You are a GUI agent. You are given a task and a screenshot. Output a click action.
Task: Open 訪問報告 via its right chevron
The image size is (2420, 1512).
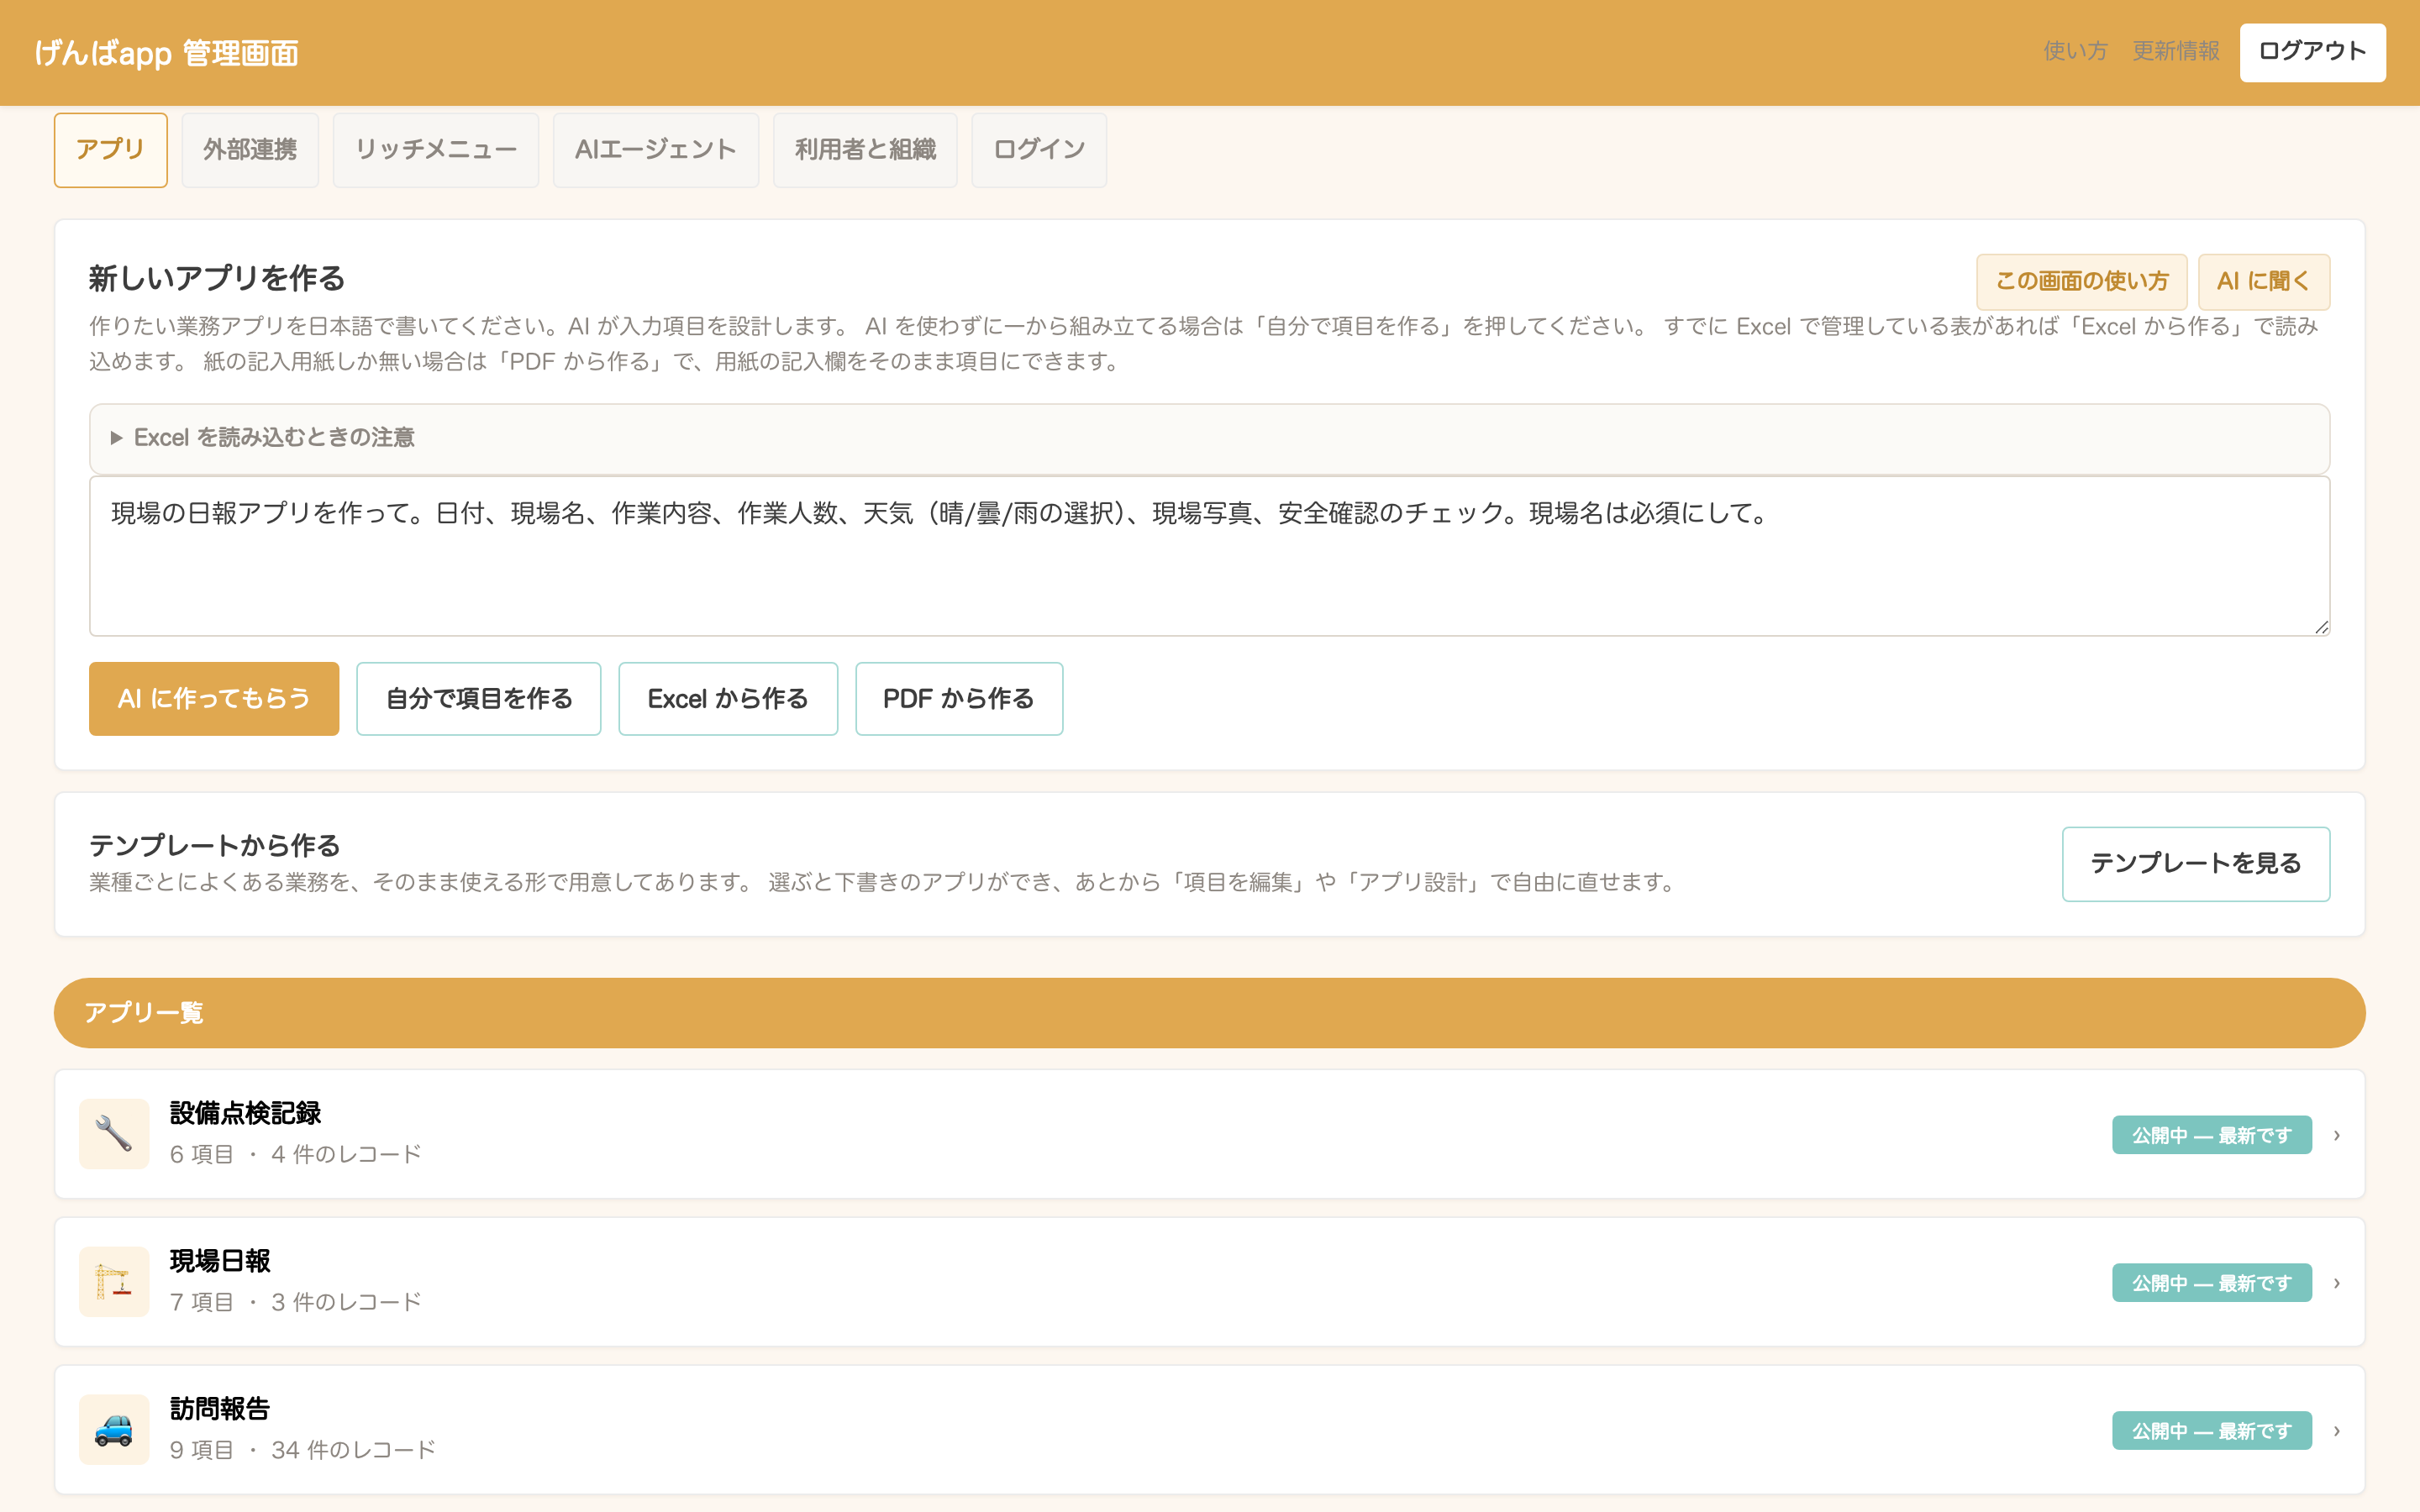pyautogui.click(x=2337, y=1431)
